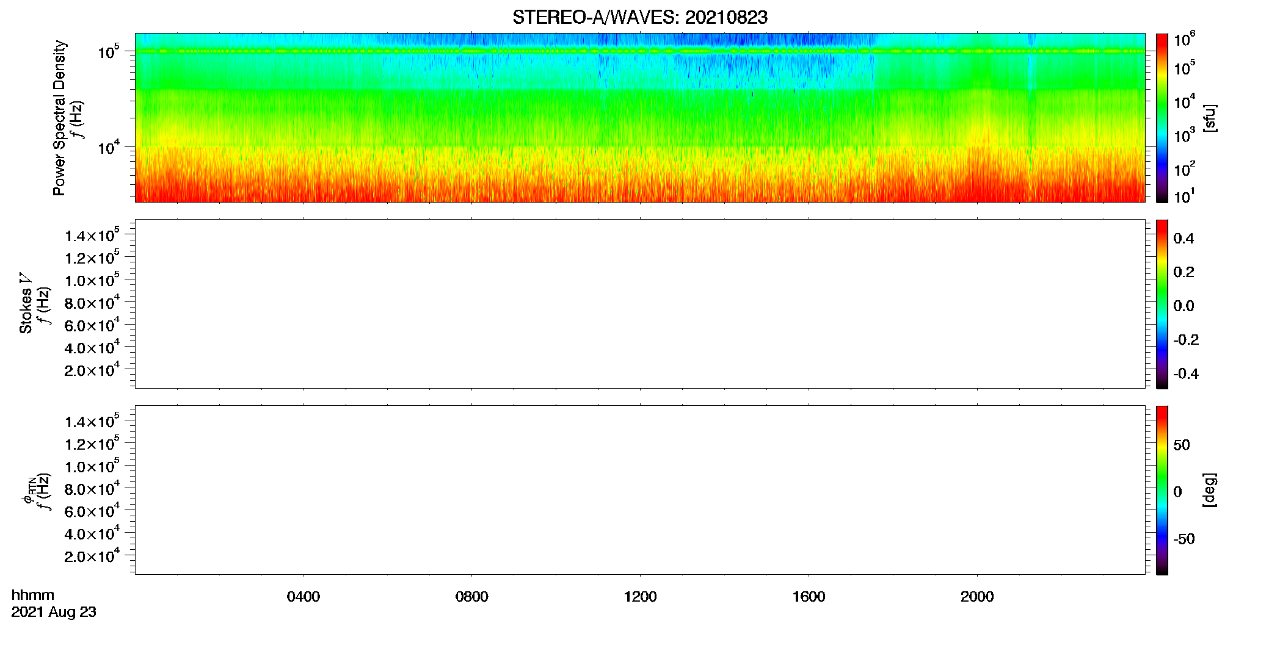Click the 0400 time tick label
Image resolution: width=1280 pixels, height=659 pixels.
pos(304,597)
